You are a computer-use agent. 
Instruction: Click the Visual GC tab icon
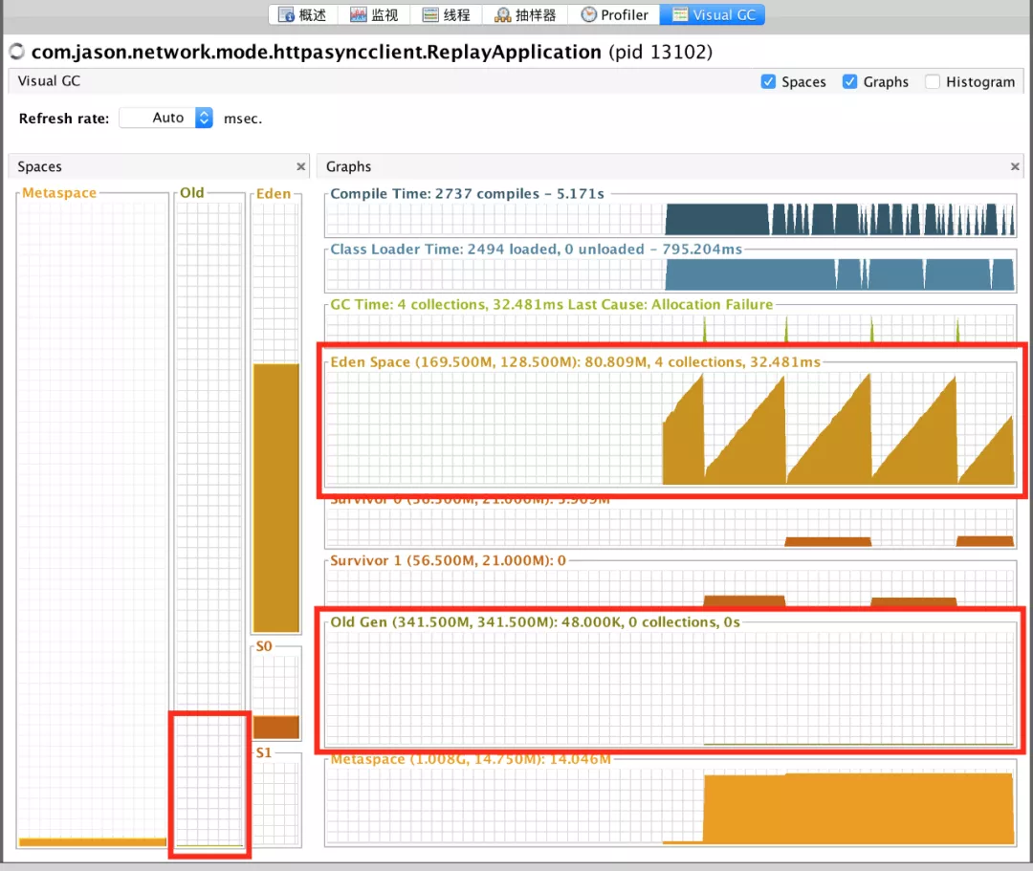tap(680, 14)
